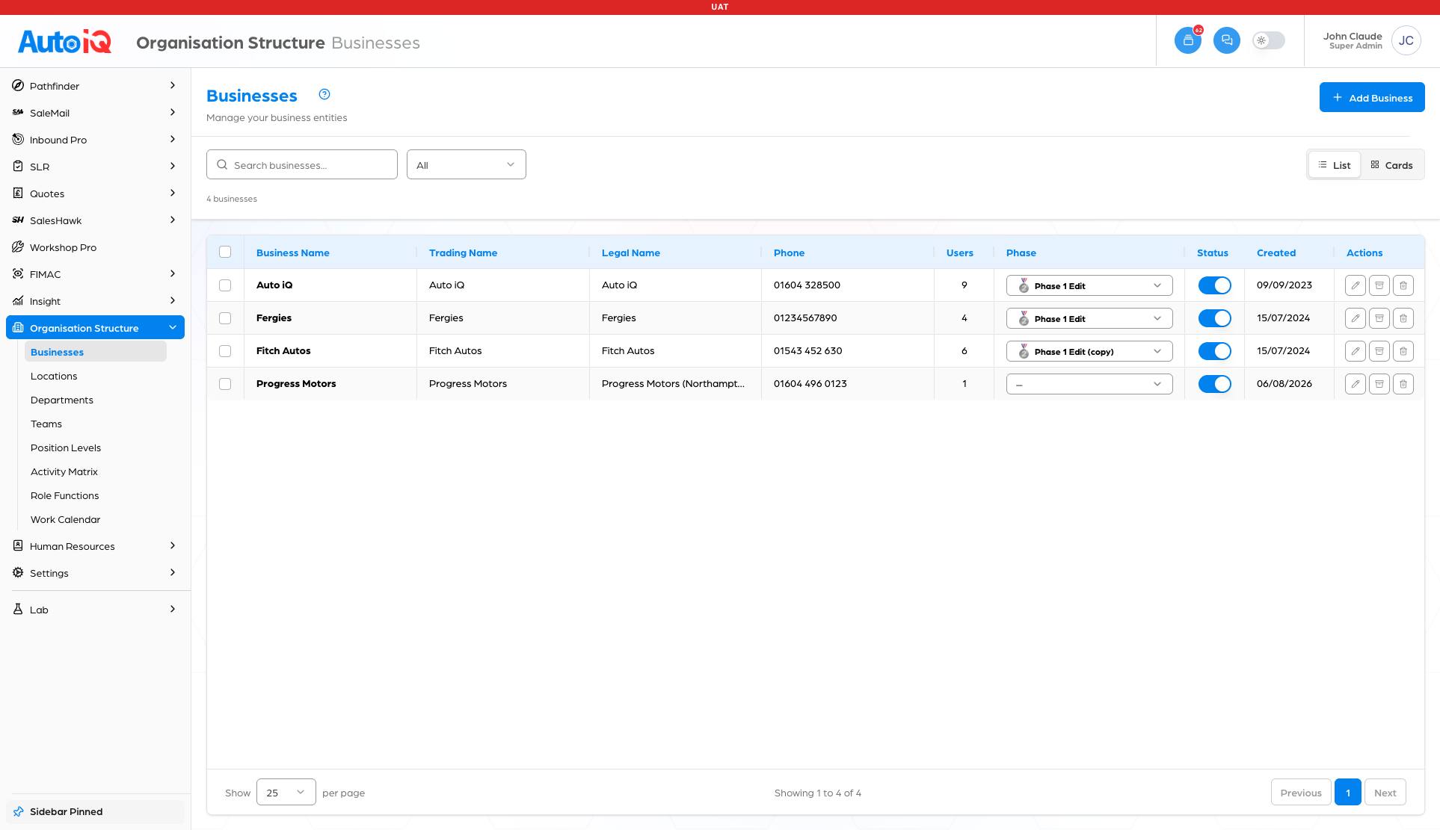Click the Quotes sidebar icon
This screenshot has height=830, width=1440.
(18, 193)
